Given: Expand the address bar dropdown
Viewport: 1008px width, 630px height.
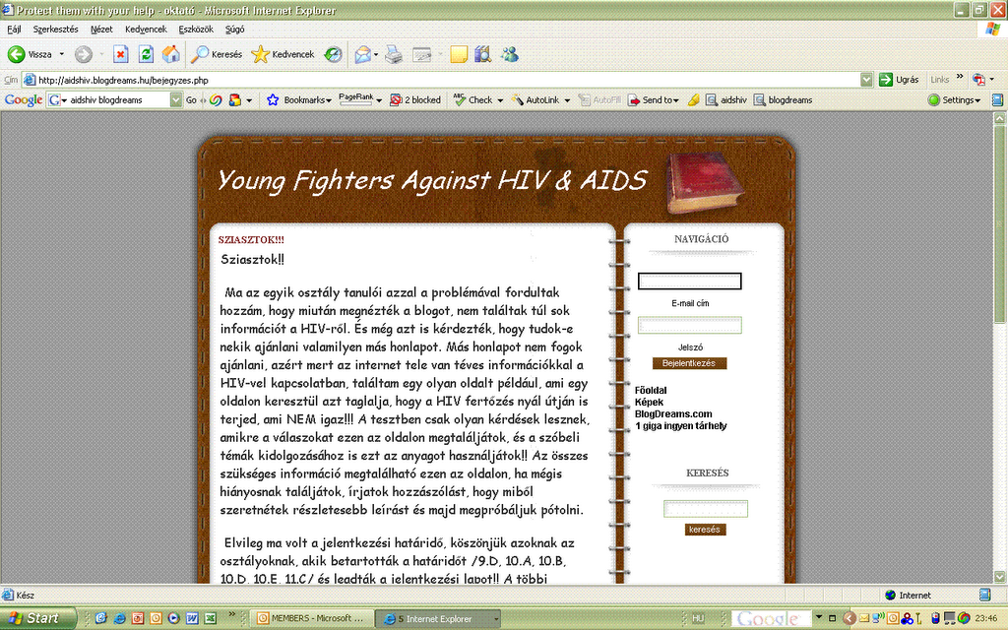Looking at the screenshot, I should 866,80.
